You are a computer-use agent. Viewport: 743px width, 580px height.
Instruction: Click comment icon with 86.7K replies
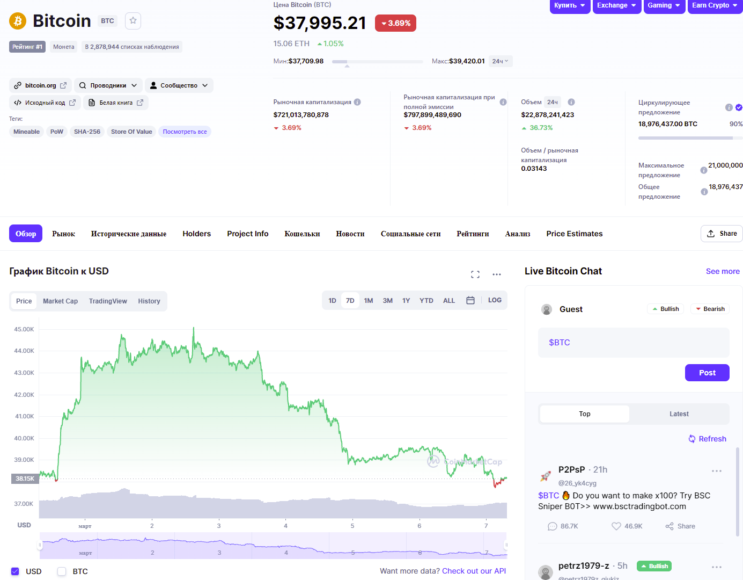point(553,526)
